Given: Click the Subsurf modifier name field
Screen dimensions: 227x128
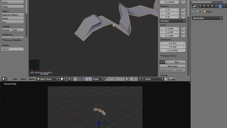Looking at the screenshot, I should pos(13,49).
